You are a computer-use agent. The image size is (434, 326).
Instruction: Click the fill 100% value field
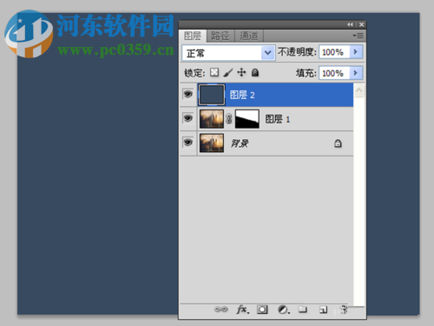coord(334,73)
